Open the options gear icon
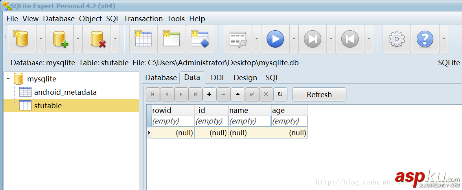Viewport: 462px width, 190px height. point(396,39)
